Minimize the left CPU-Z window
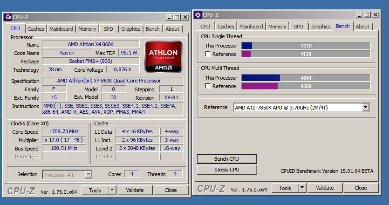This screenshot has width=389, height=205. 169,17
